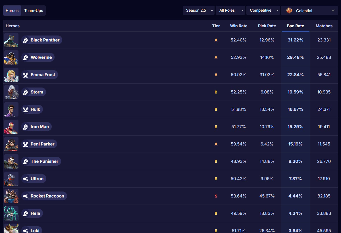Open the Season 2.5 dropdown
Image resolution: width=341 pixels, height=233 pixels.
(x=199, y=10)
